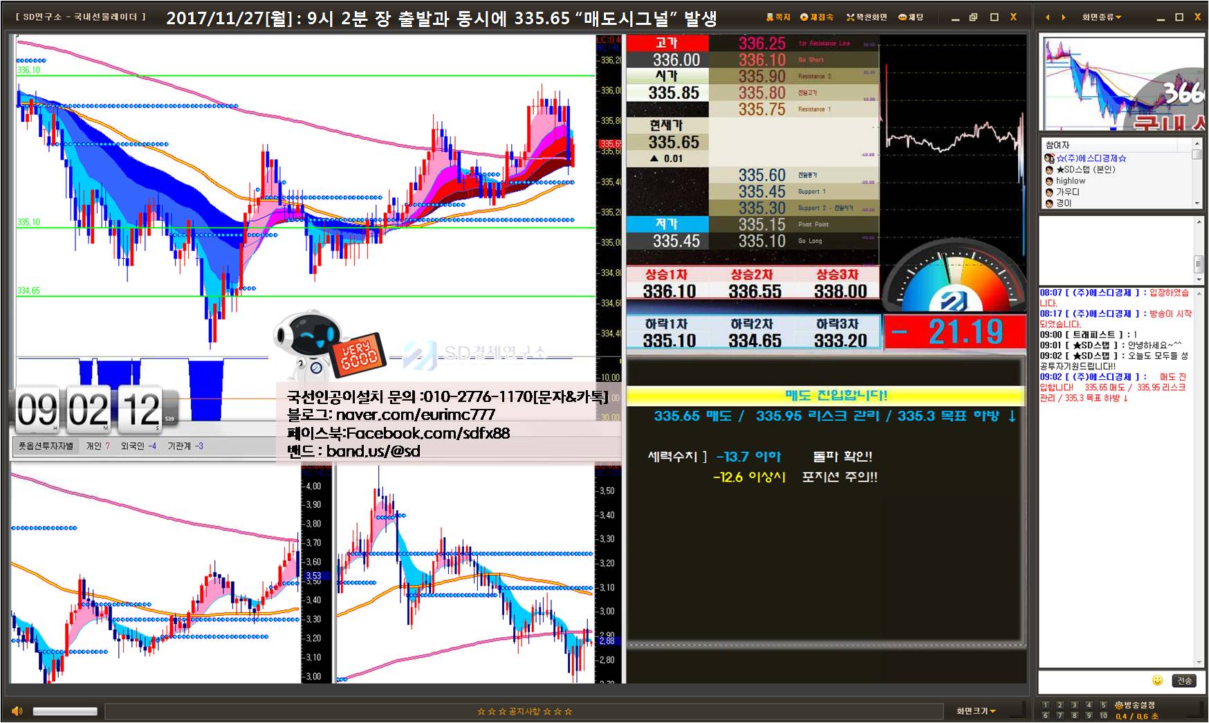This screenshot has width=1209, height=723.
Task: Select participant 경이
Action: (x=1064, y=203)
